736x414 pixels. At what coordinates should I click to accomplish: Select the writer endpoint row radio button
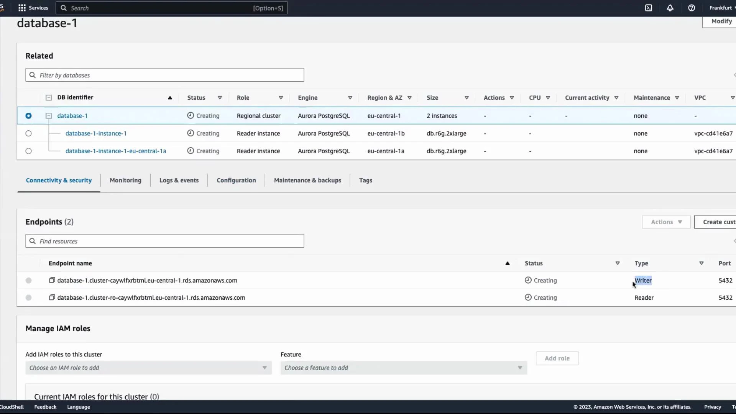point(28,280)
